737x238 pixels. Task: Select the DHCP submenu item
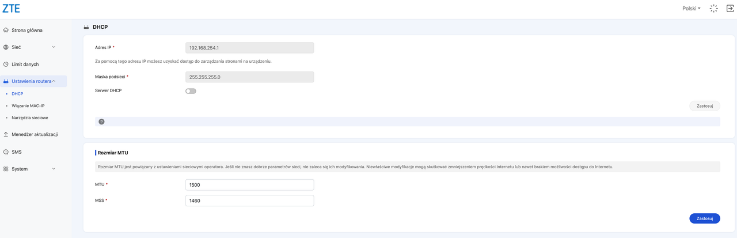pos(17,93)
